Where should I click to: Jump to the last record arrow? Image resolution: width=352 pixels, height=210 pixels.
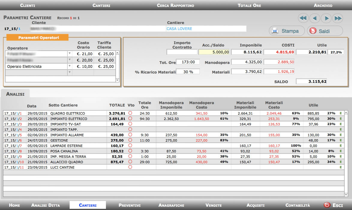338,18
